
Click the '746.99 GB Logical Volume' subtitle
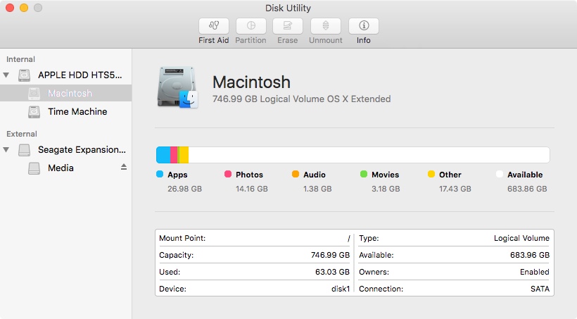click(302, 99)
